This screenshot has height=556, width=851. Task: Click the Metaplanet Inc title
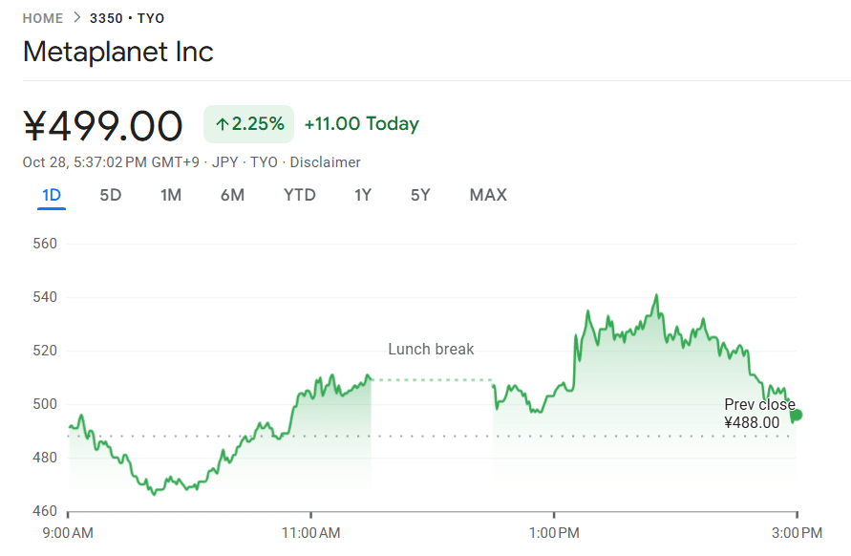[x=117, y=52]
